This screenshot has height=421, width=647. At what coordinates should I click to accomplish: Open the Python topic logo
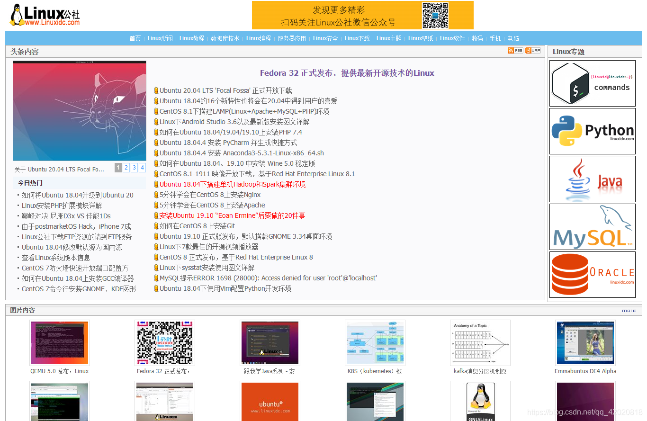593,131
